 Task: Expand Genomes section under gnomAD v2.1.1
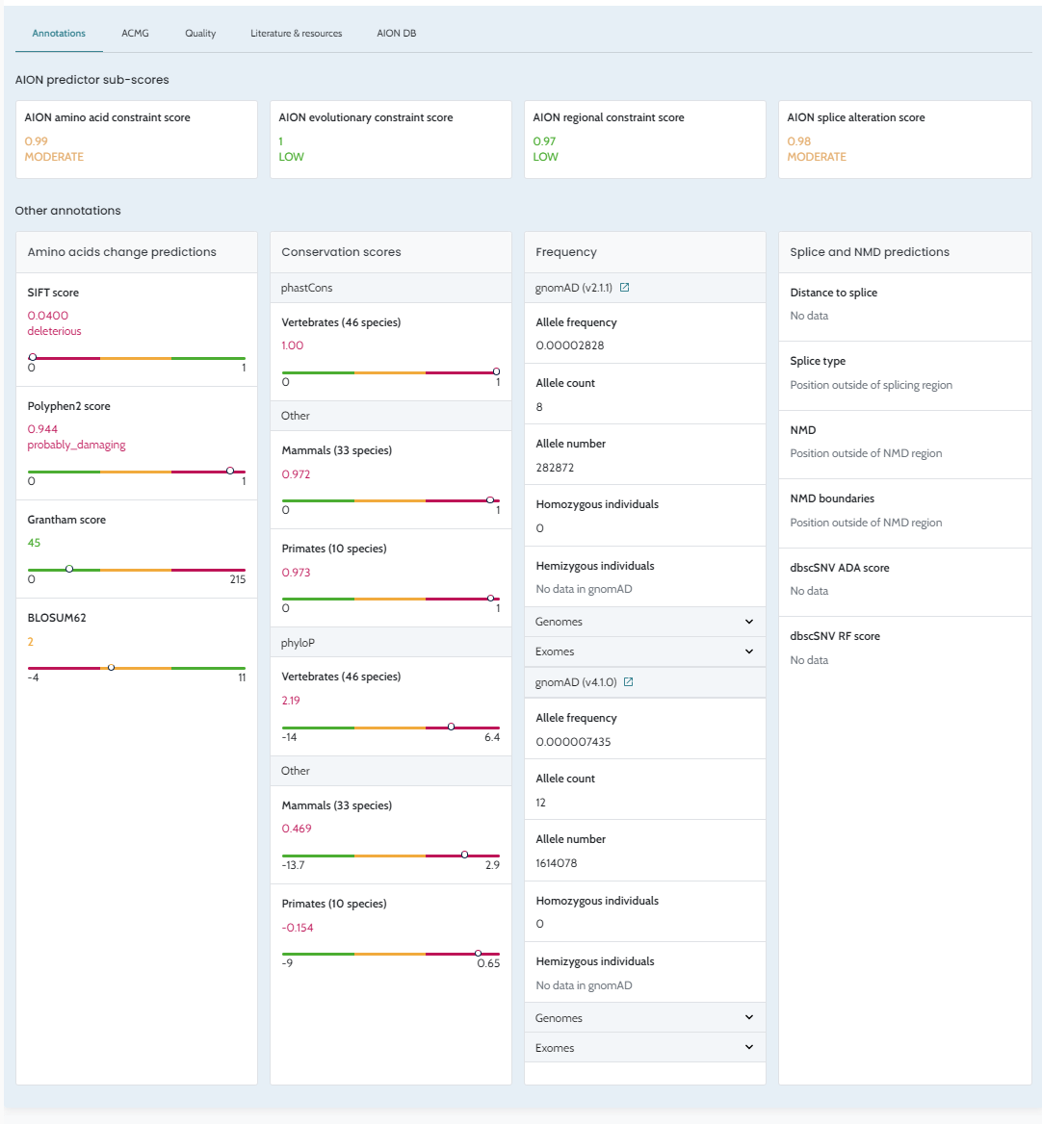point(749,622)
